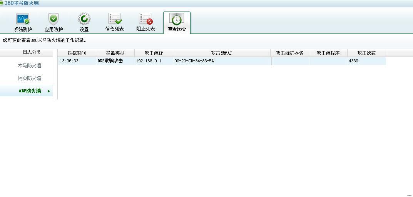Switch to the 查看历史 tab label
The height and width of the screenshot is (197, 413).
coord(177,29)
